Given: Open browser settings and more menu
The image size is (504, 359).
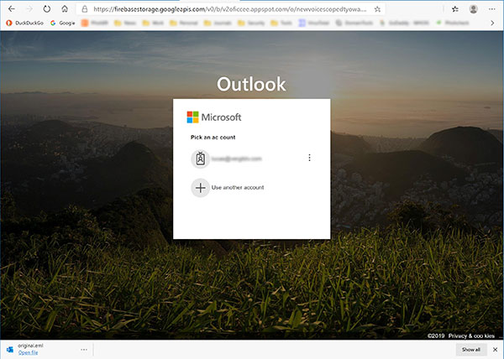Looking at the screenshot, I should [491, 9].
